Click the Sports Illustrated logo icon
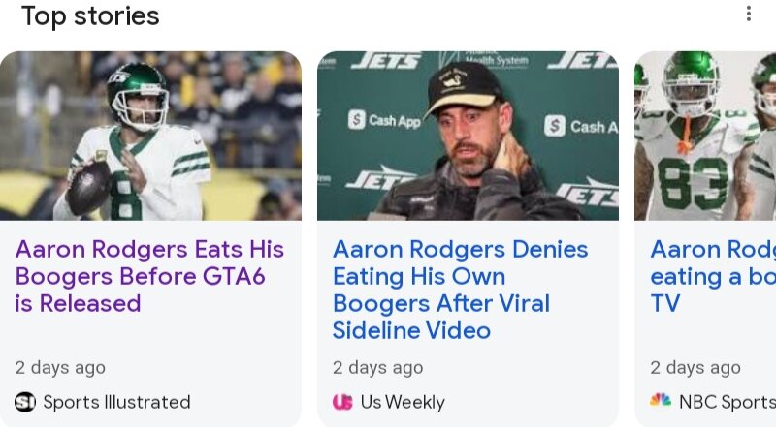The width and height of the screenshot is (776, 427). pyautogui.click(x=25, y=402)
